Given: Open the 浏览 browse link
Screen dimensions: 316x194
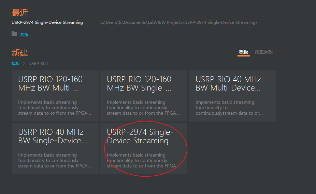Looking at the screenshot, I should [x=24, y=35].
